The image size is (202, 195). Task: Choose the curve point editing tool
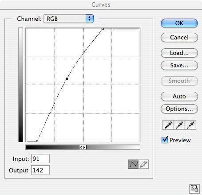click(x=133, y=164)
